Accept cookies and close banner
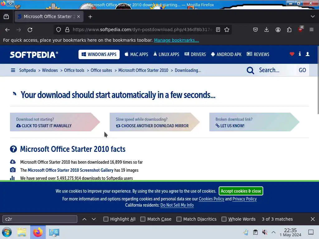The width and height of the screenshot is (319, 239). [x=241, y=191]
